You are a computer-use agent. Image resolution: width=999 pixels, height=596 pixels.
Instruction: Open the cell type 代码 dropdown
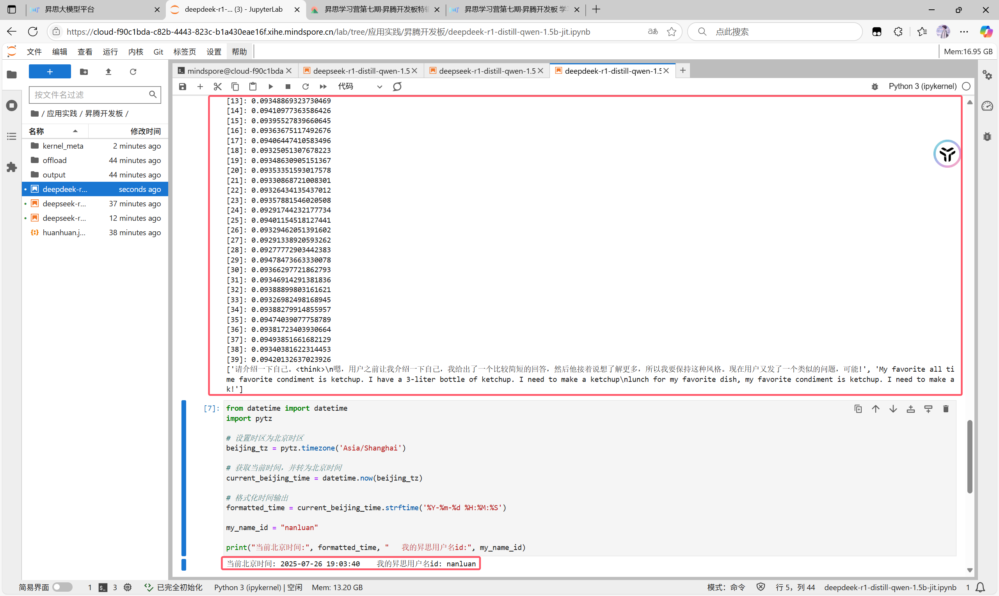359,86
